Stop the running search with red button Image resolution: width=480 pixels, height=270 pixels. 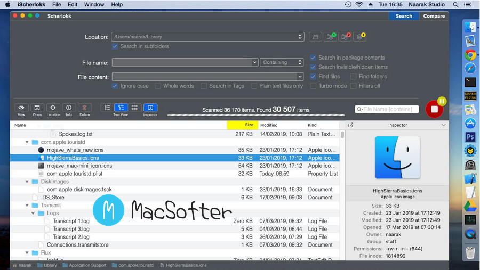[434, 110]
